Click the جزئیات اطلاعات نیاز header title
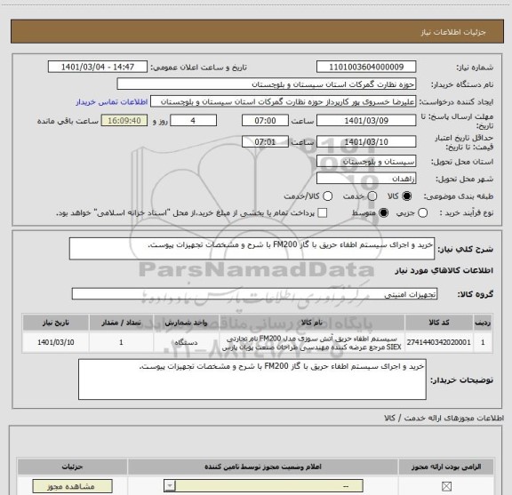 point(453,32)
